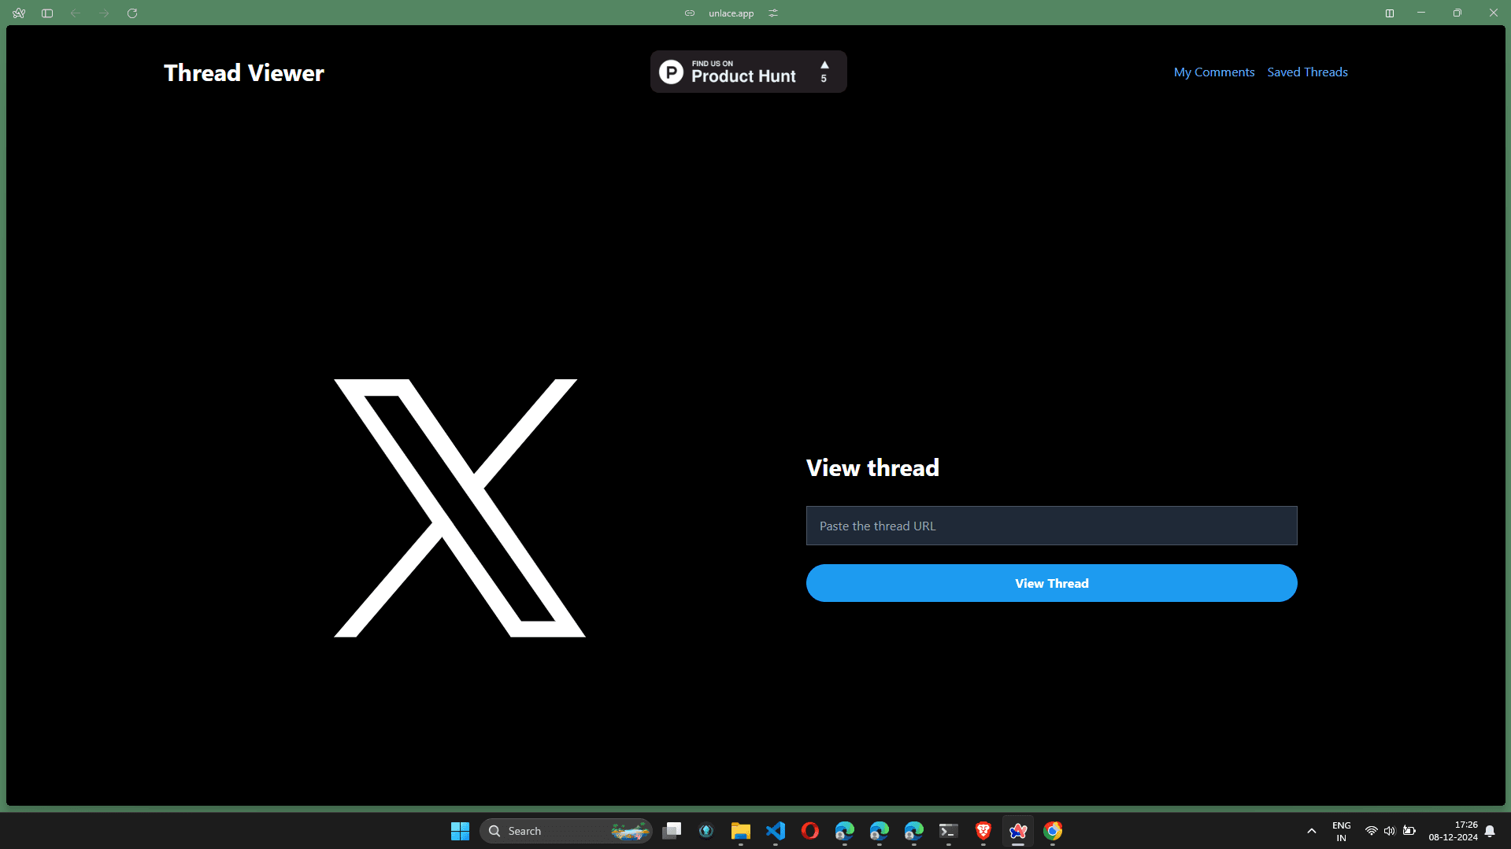1511x849 pixels.
Task: Open File Explorer from the taskbar
Action: (741, 831)
